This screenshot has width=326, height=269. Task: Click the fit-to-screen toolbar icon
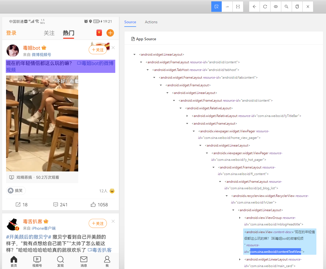point(238,6)
